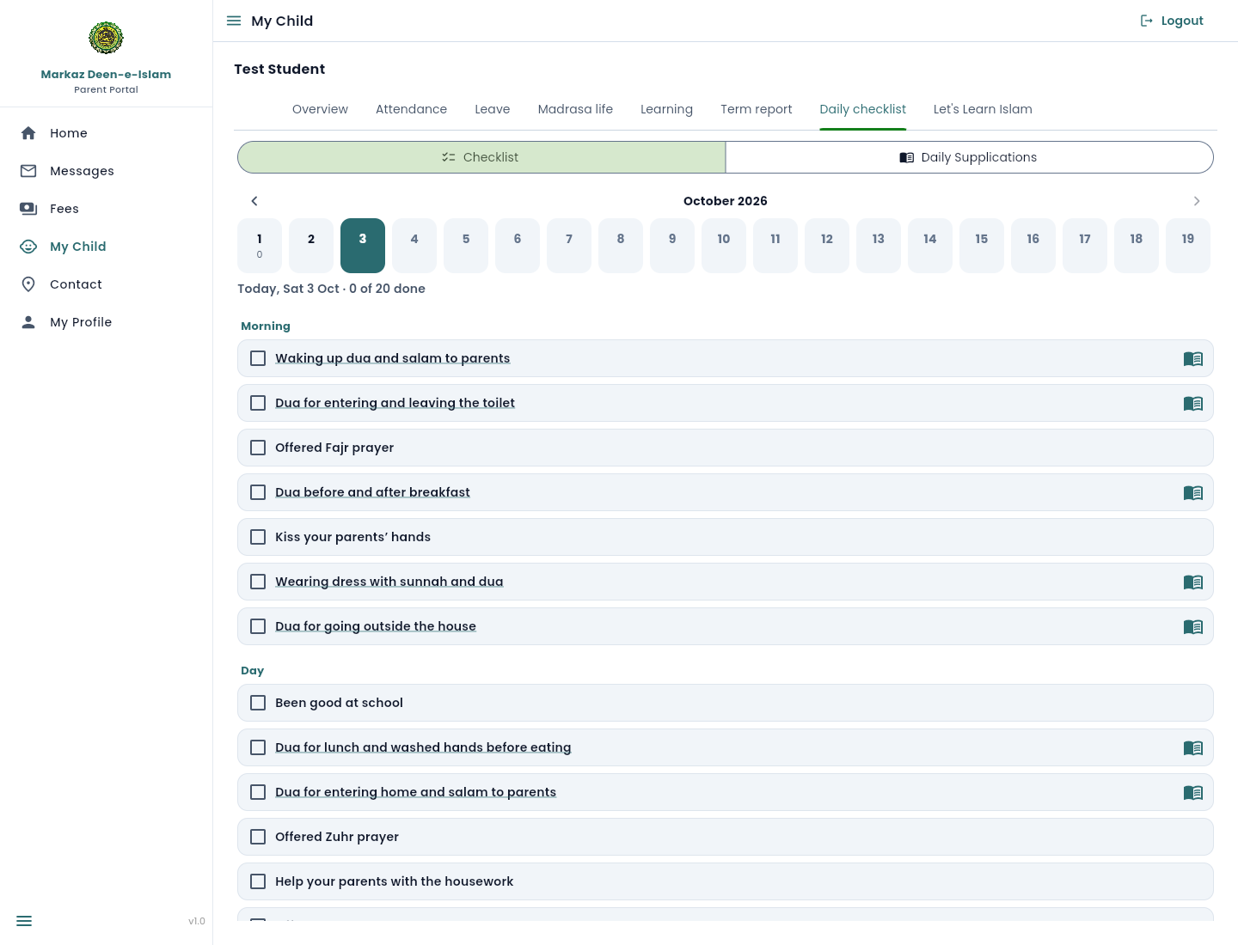Screen dimensions: 1238x945
Task: Check Waking up dua and salam checkbox
Action: 258,358
